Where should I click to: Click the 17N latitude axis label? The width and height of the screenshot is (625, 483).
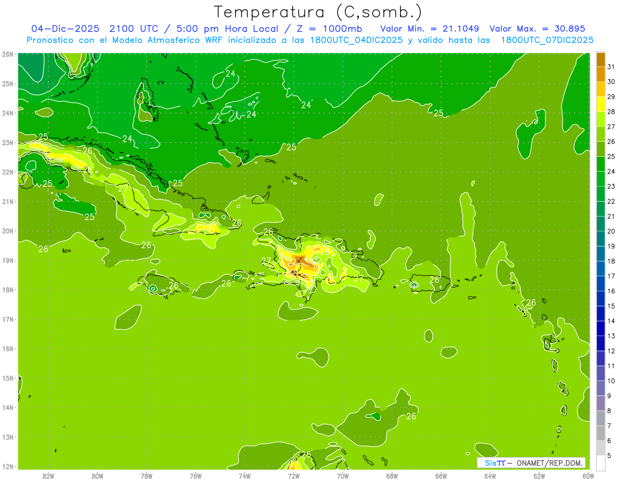pos(8,319)
